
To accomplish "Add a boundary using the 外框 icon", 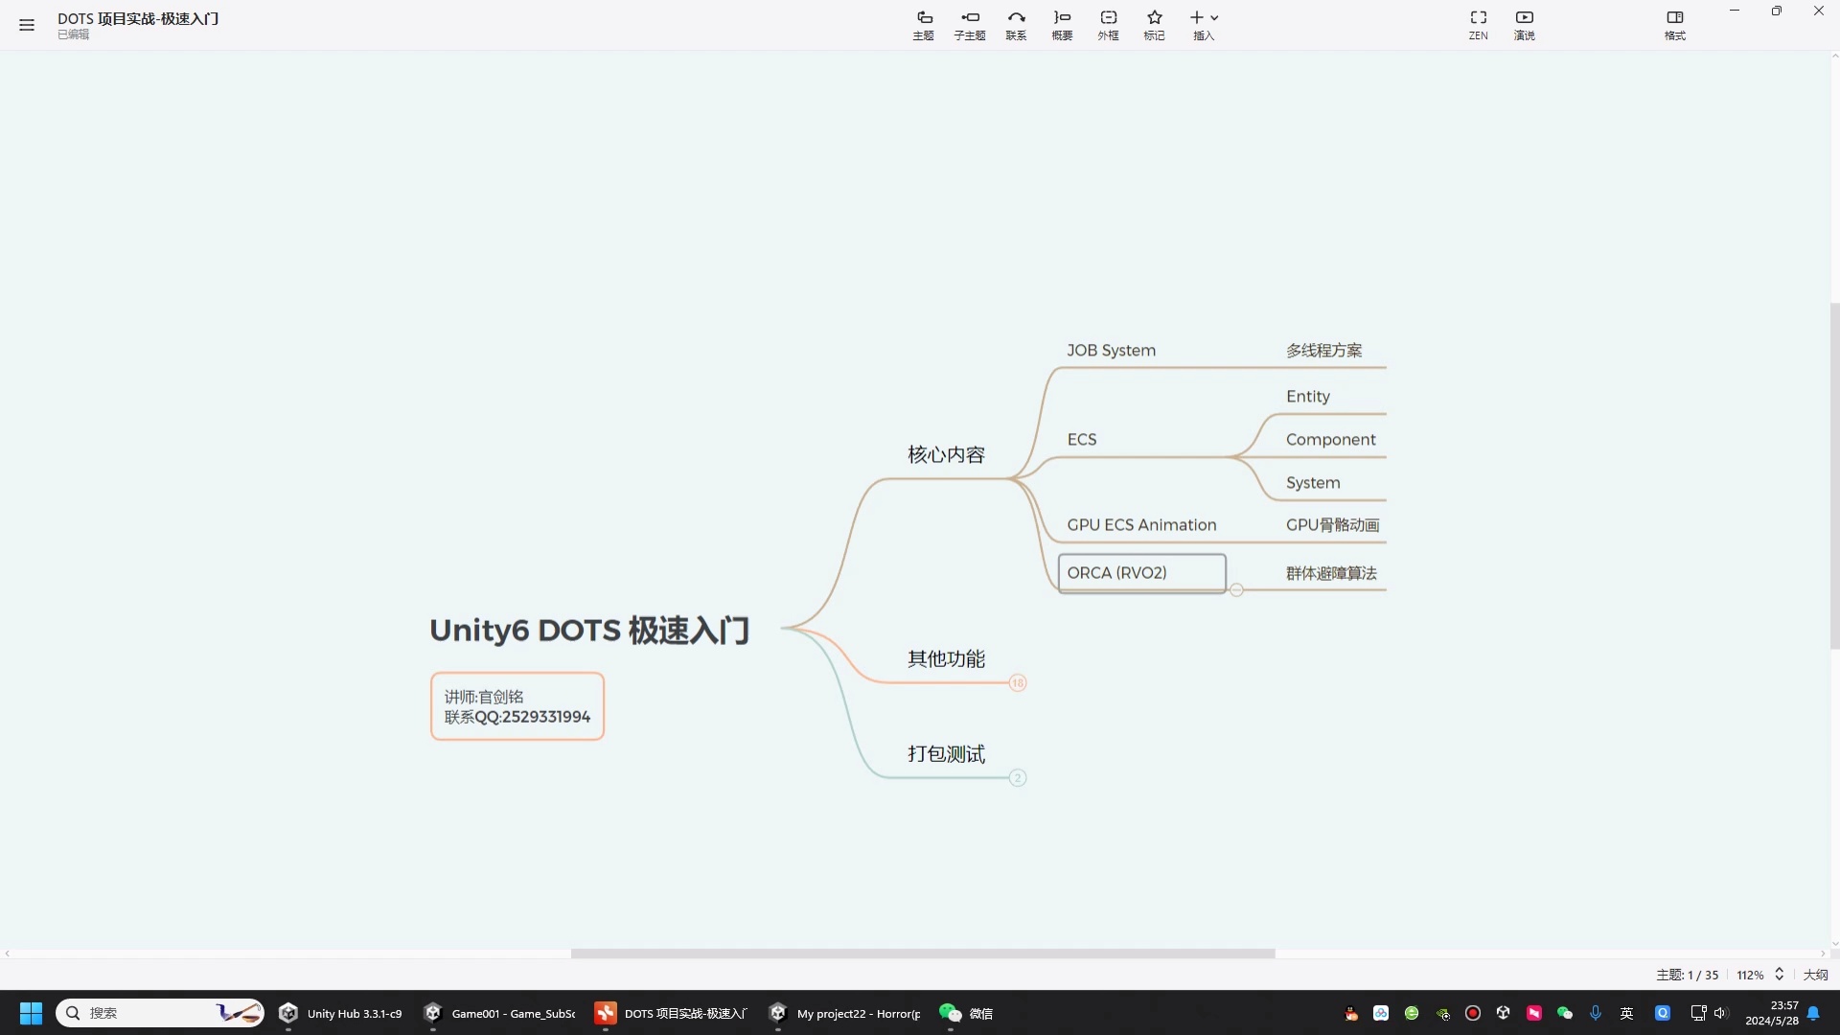I will 1107,24.
